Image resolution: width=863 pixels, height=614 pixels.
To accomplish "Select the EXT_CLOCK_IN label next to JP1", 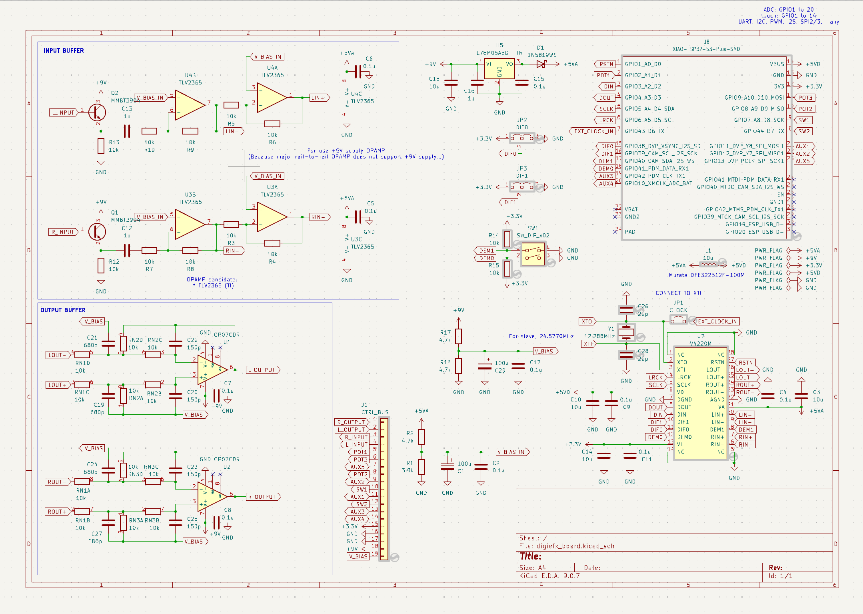I will 718,321.
